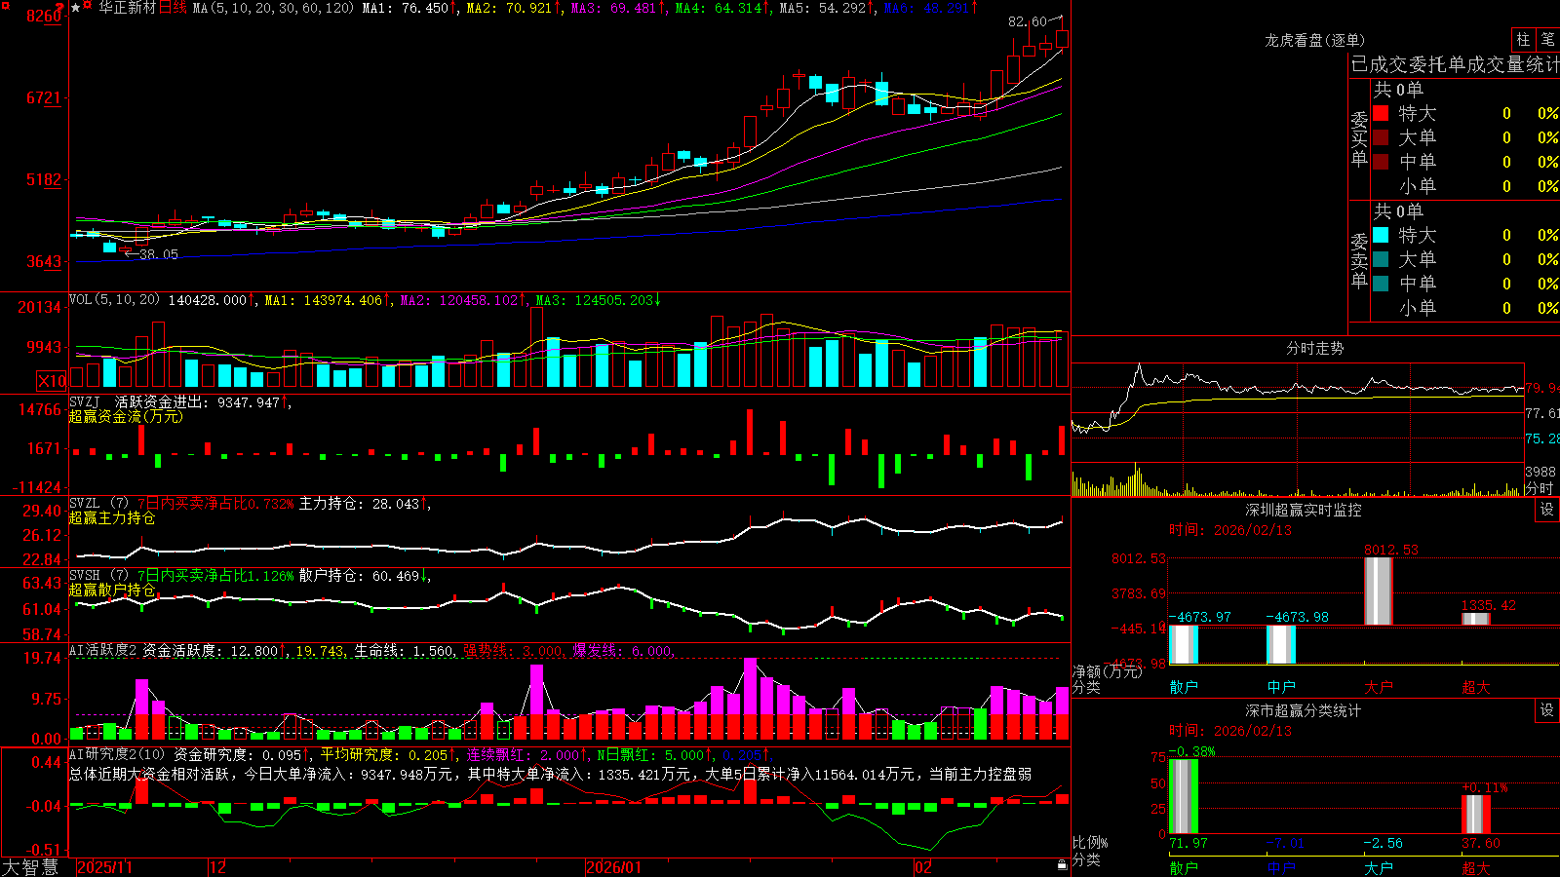The height and width of the screenshot is (877, 1560).
Task: Click the stock name 华正新材
Action: click(128, 8)
